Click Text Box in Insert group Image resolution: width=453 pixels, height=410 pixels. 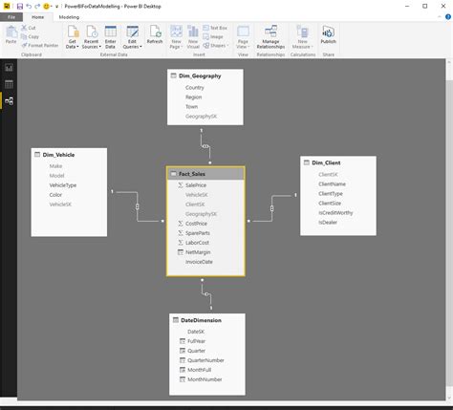coord(215,28)
